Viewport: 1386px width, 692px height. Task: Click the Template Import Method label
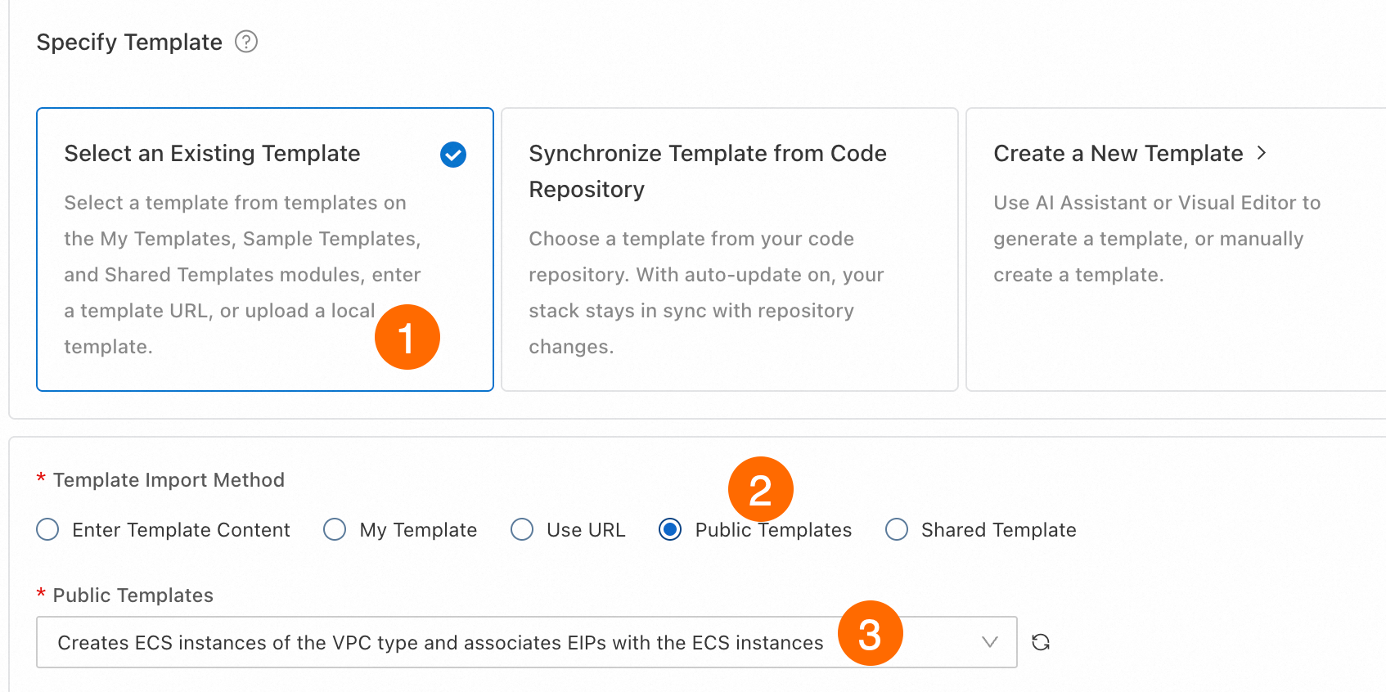(169, 480)
